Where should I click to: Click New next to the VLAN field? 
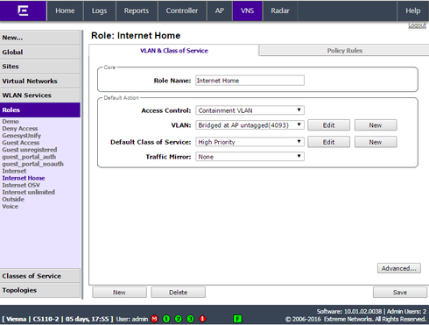click(x=376, y=125)
